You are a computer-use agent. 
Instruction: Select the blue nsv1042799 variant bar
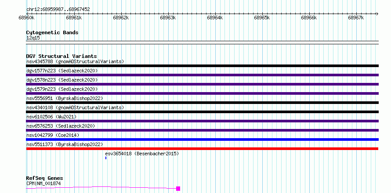click(x=202, y=139)
